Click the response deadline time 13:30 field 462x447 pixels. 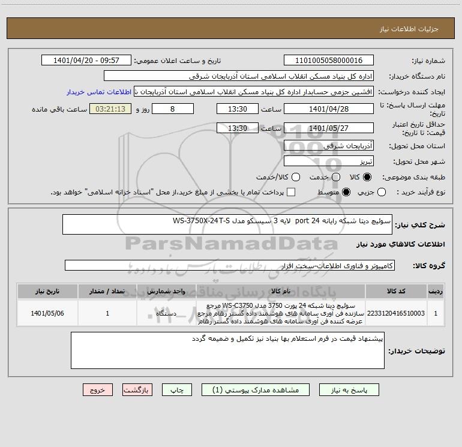[x=238, y=109]
